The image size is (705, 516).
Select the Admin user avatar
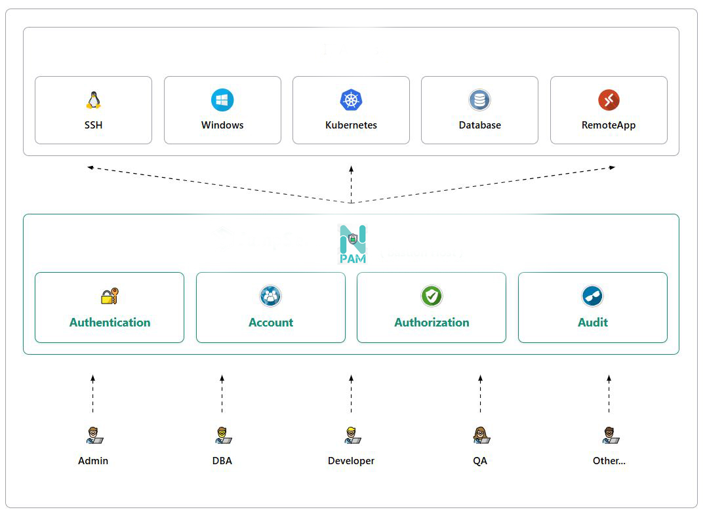coord(94,435)
